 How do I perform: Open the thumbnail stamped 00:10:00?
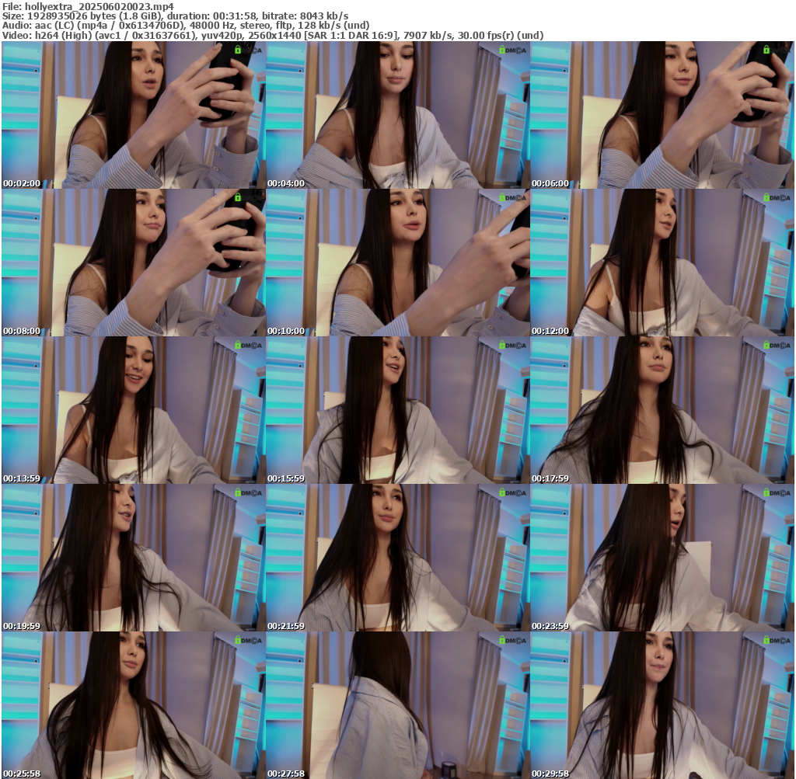398,263
